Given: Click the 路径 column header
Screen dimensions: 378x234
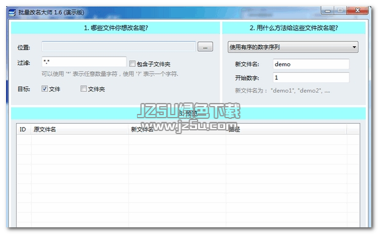Looking at the screenshot, I should (286, 130).
